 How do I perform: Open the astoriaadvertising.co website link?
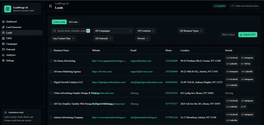(x=109, y=117)
